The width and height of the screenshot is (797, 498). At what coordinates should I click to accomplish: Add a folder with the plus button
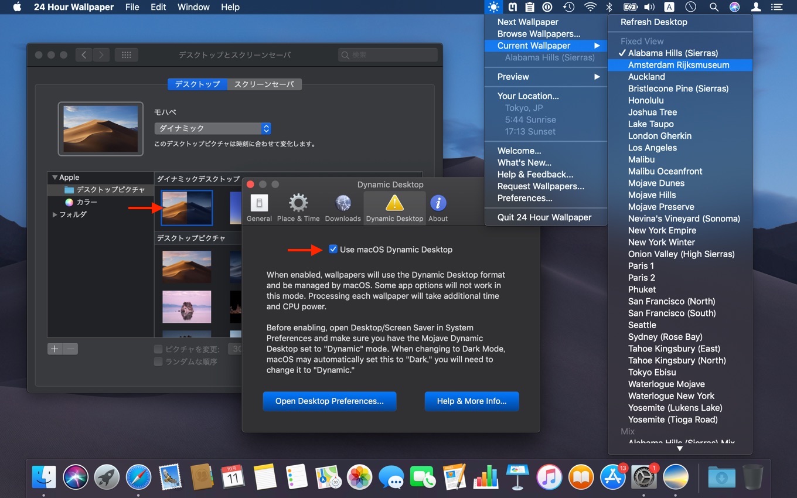55,349
